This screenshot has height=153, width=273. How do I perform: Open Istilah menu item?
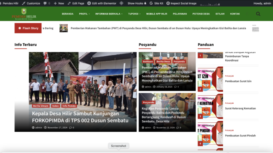coord(220,14)
